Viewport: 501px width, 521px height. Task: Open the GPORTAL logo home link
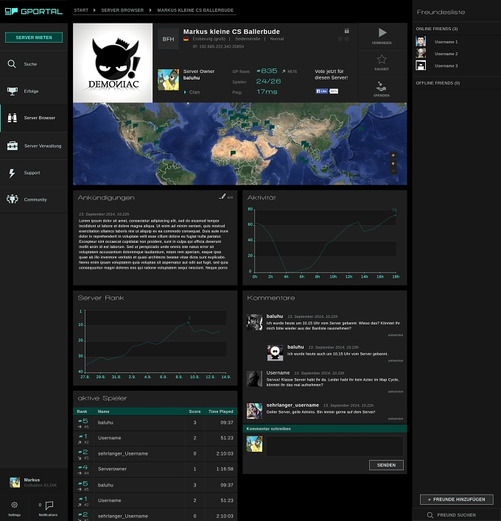pyautogui.click(x=34, y=11)
